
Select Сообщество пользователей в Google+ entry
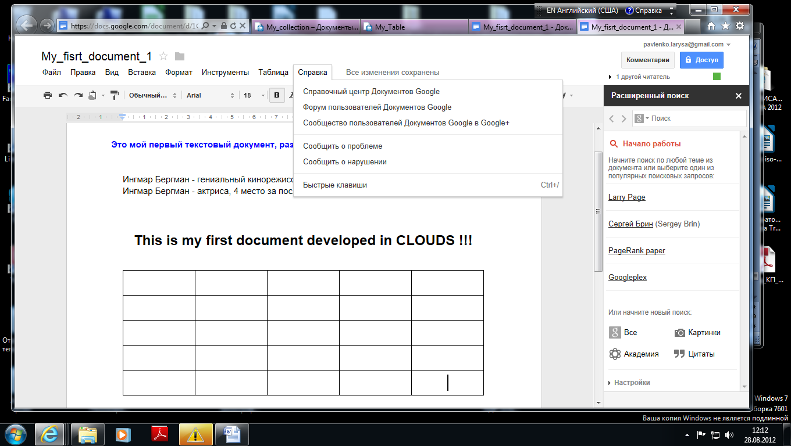click(x=428, y=123)
